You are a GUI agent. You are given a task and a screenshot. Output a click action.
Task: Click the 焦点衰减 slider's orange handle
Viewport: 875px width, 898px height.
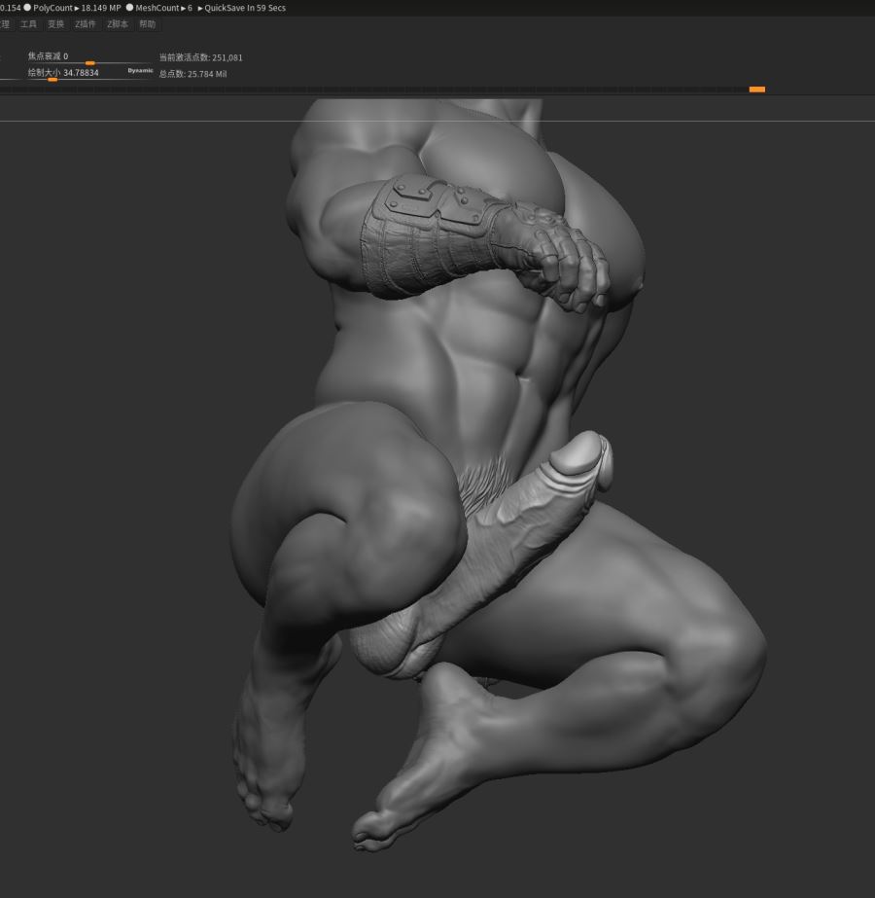pos(89,63)
